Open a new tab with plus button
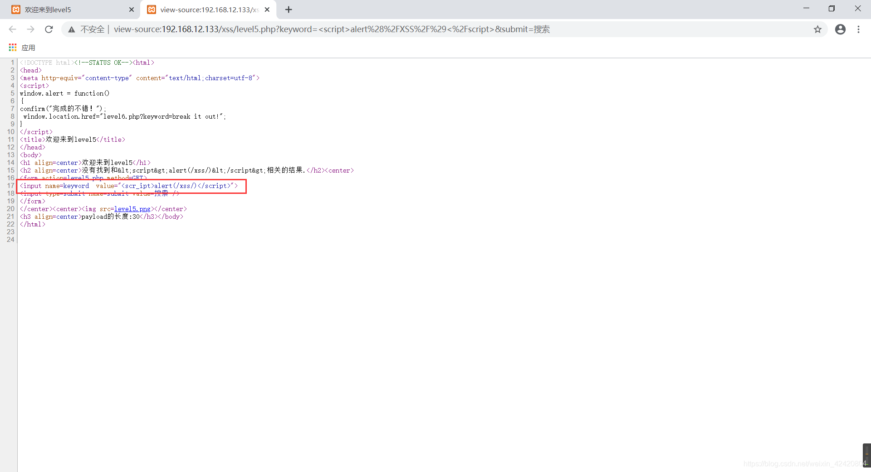Screen dimensions: 871x472 coord(289,10)
